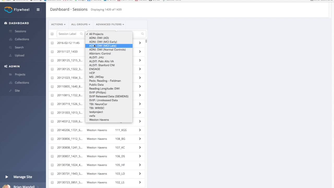Select the HCP project option

coord(109,73)
